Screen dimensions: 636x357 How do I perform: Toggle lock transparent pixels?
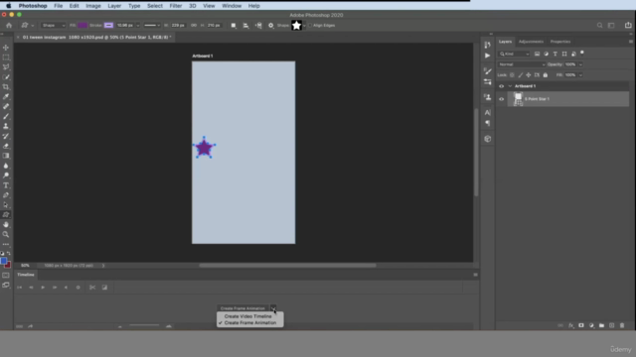(x=513, y=75)
